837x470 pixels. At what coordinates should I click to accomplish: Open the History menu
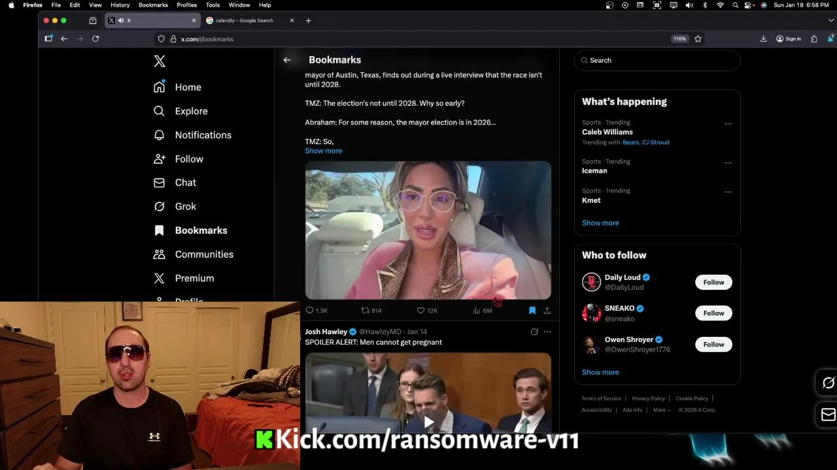[x=120, y=5]
